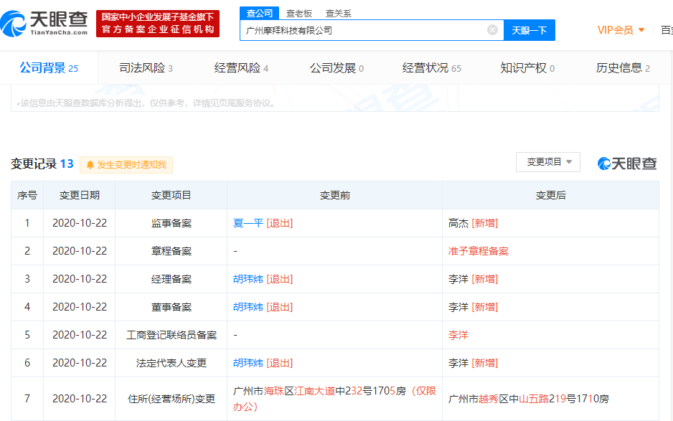Expand the 变更项目 filter dropdown
The height and width of the screenshot is (421, 673).
(547, 162)
